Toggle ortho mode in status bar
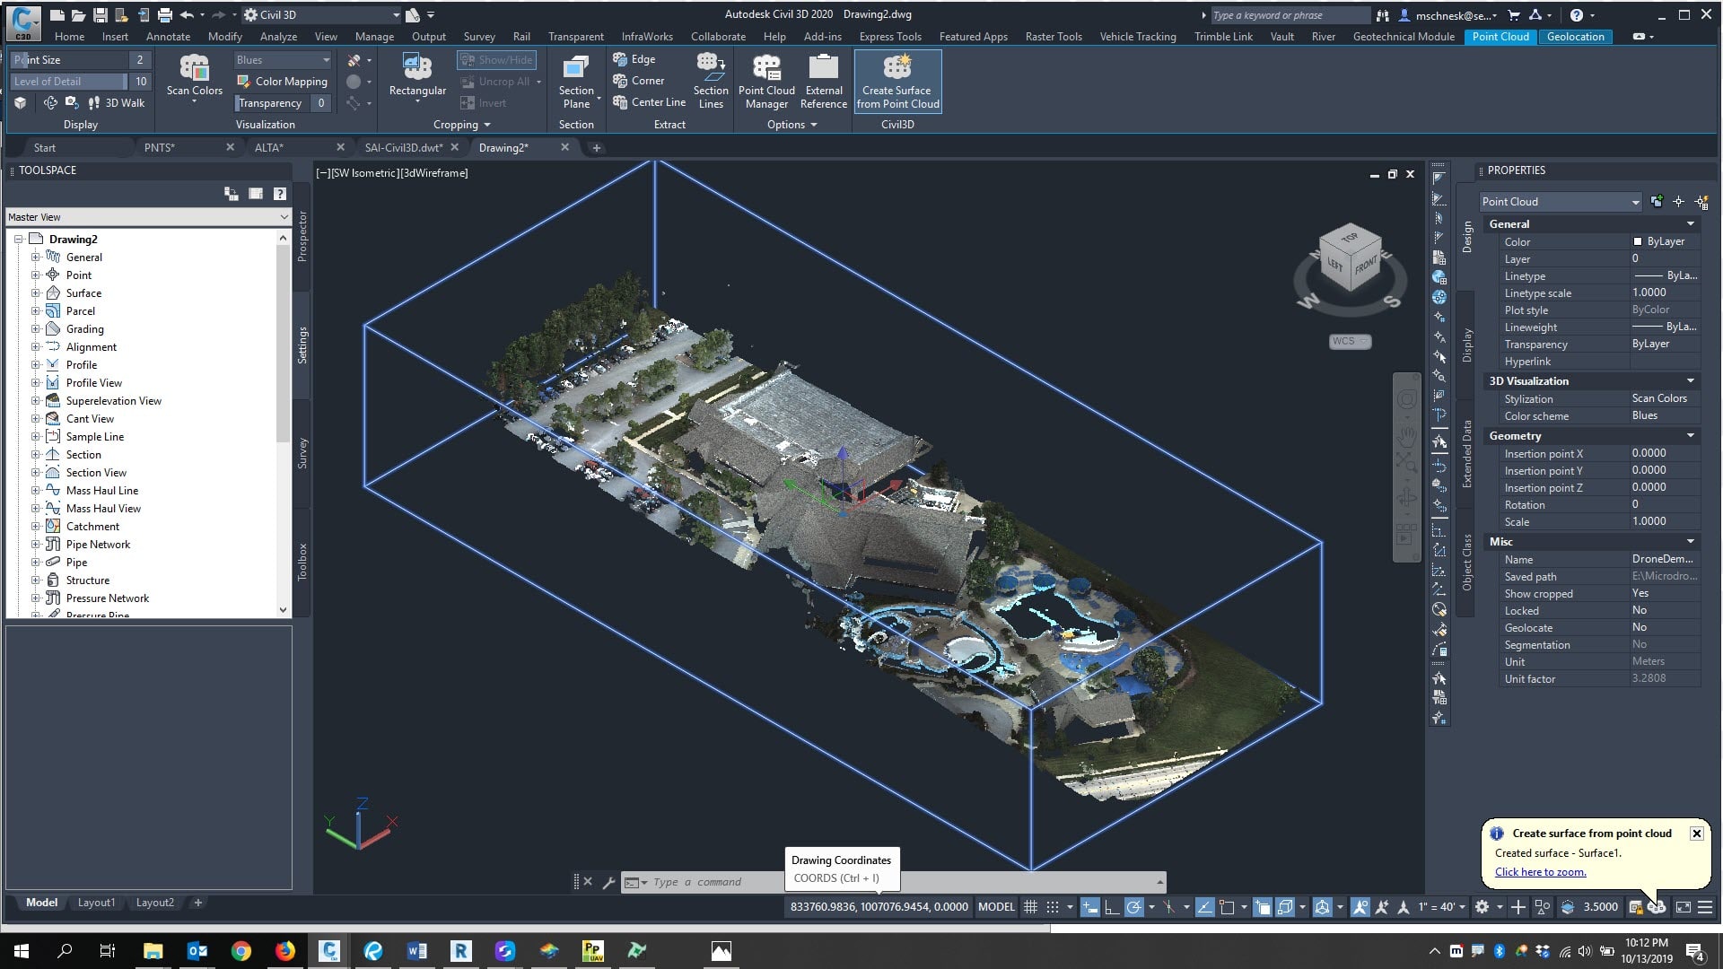This screenshot has width=1723, height=969. tap(1111, 907)
